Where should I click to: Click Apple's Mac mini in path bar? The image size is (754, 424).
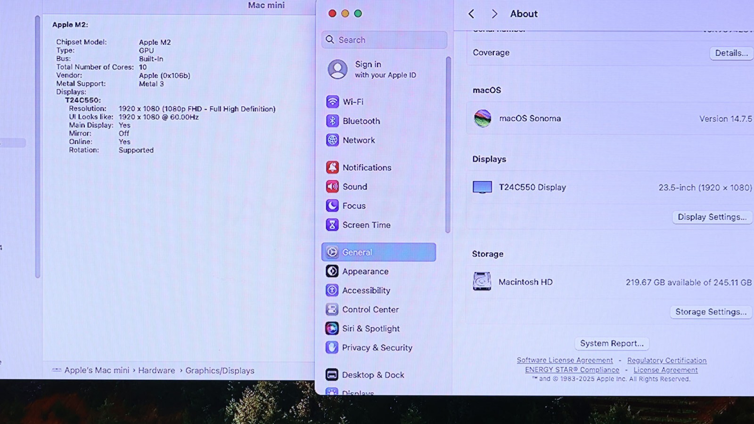(x=97, y=370)
